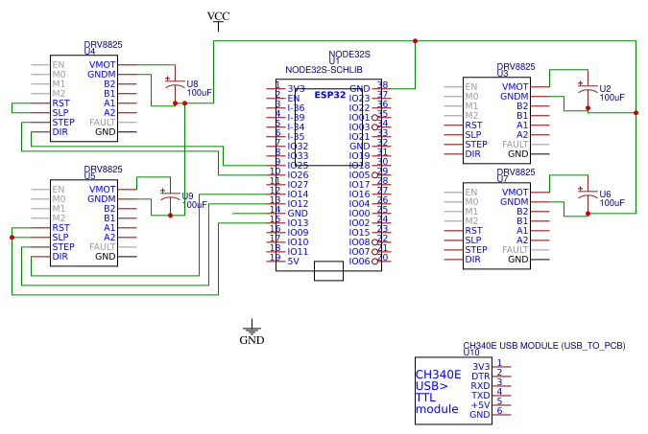Screen dimensions: 648x434
Task: Click the A1 pin label on driver U3
Action: (x=522, y=125)
